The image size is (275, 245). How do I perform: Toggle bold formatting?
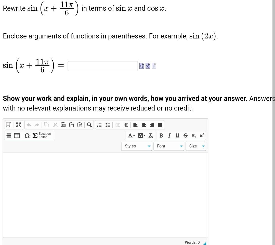coord(161,135)
